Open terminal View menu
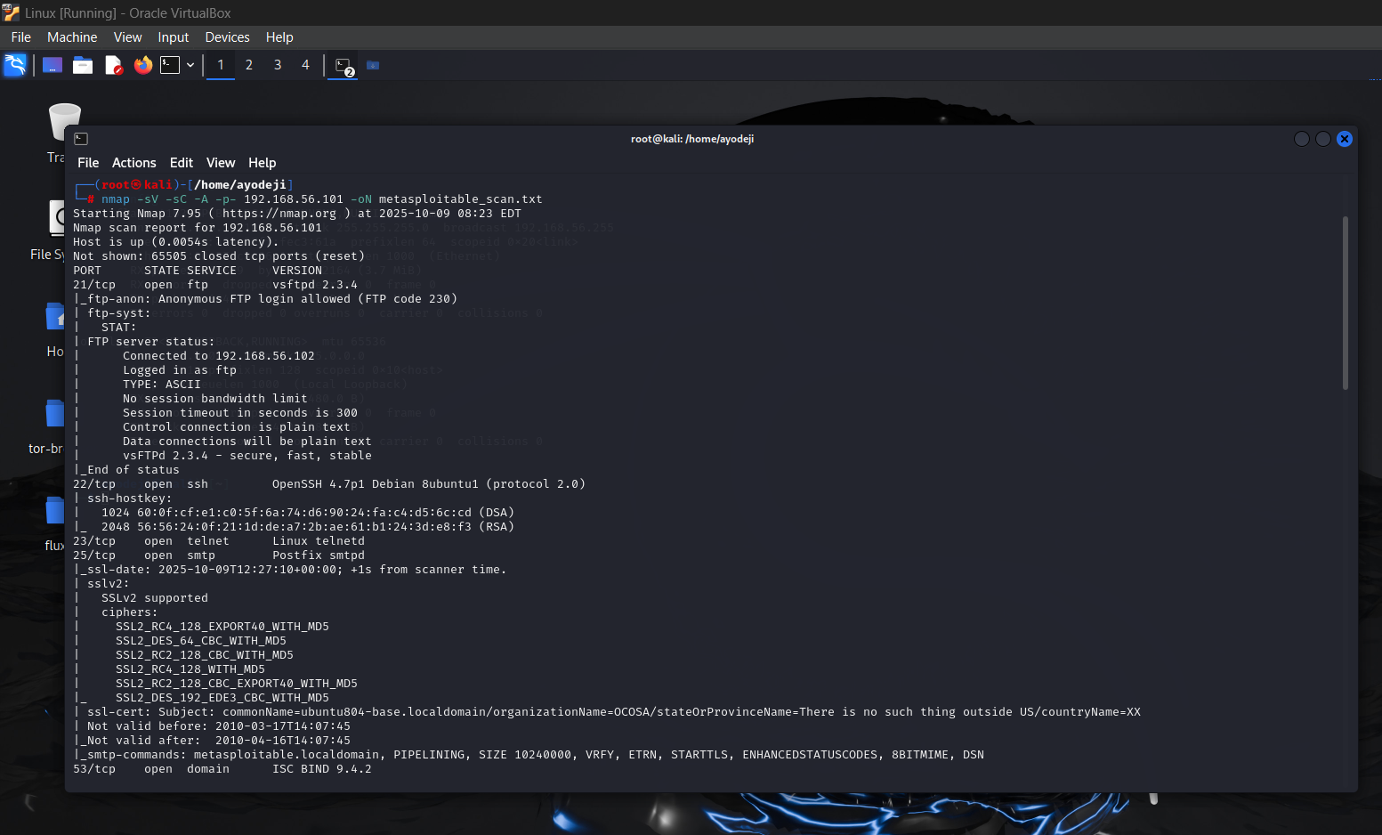 [221, 163]
